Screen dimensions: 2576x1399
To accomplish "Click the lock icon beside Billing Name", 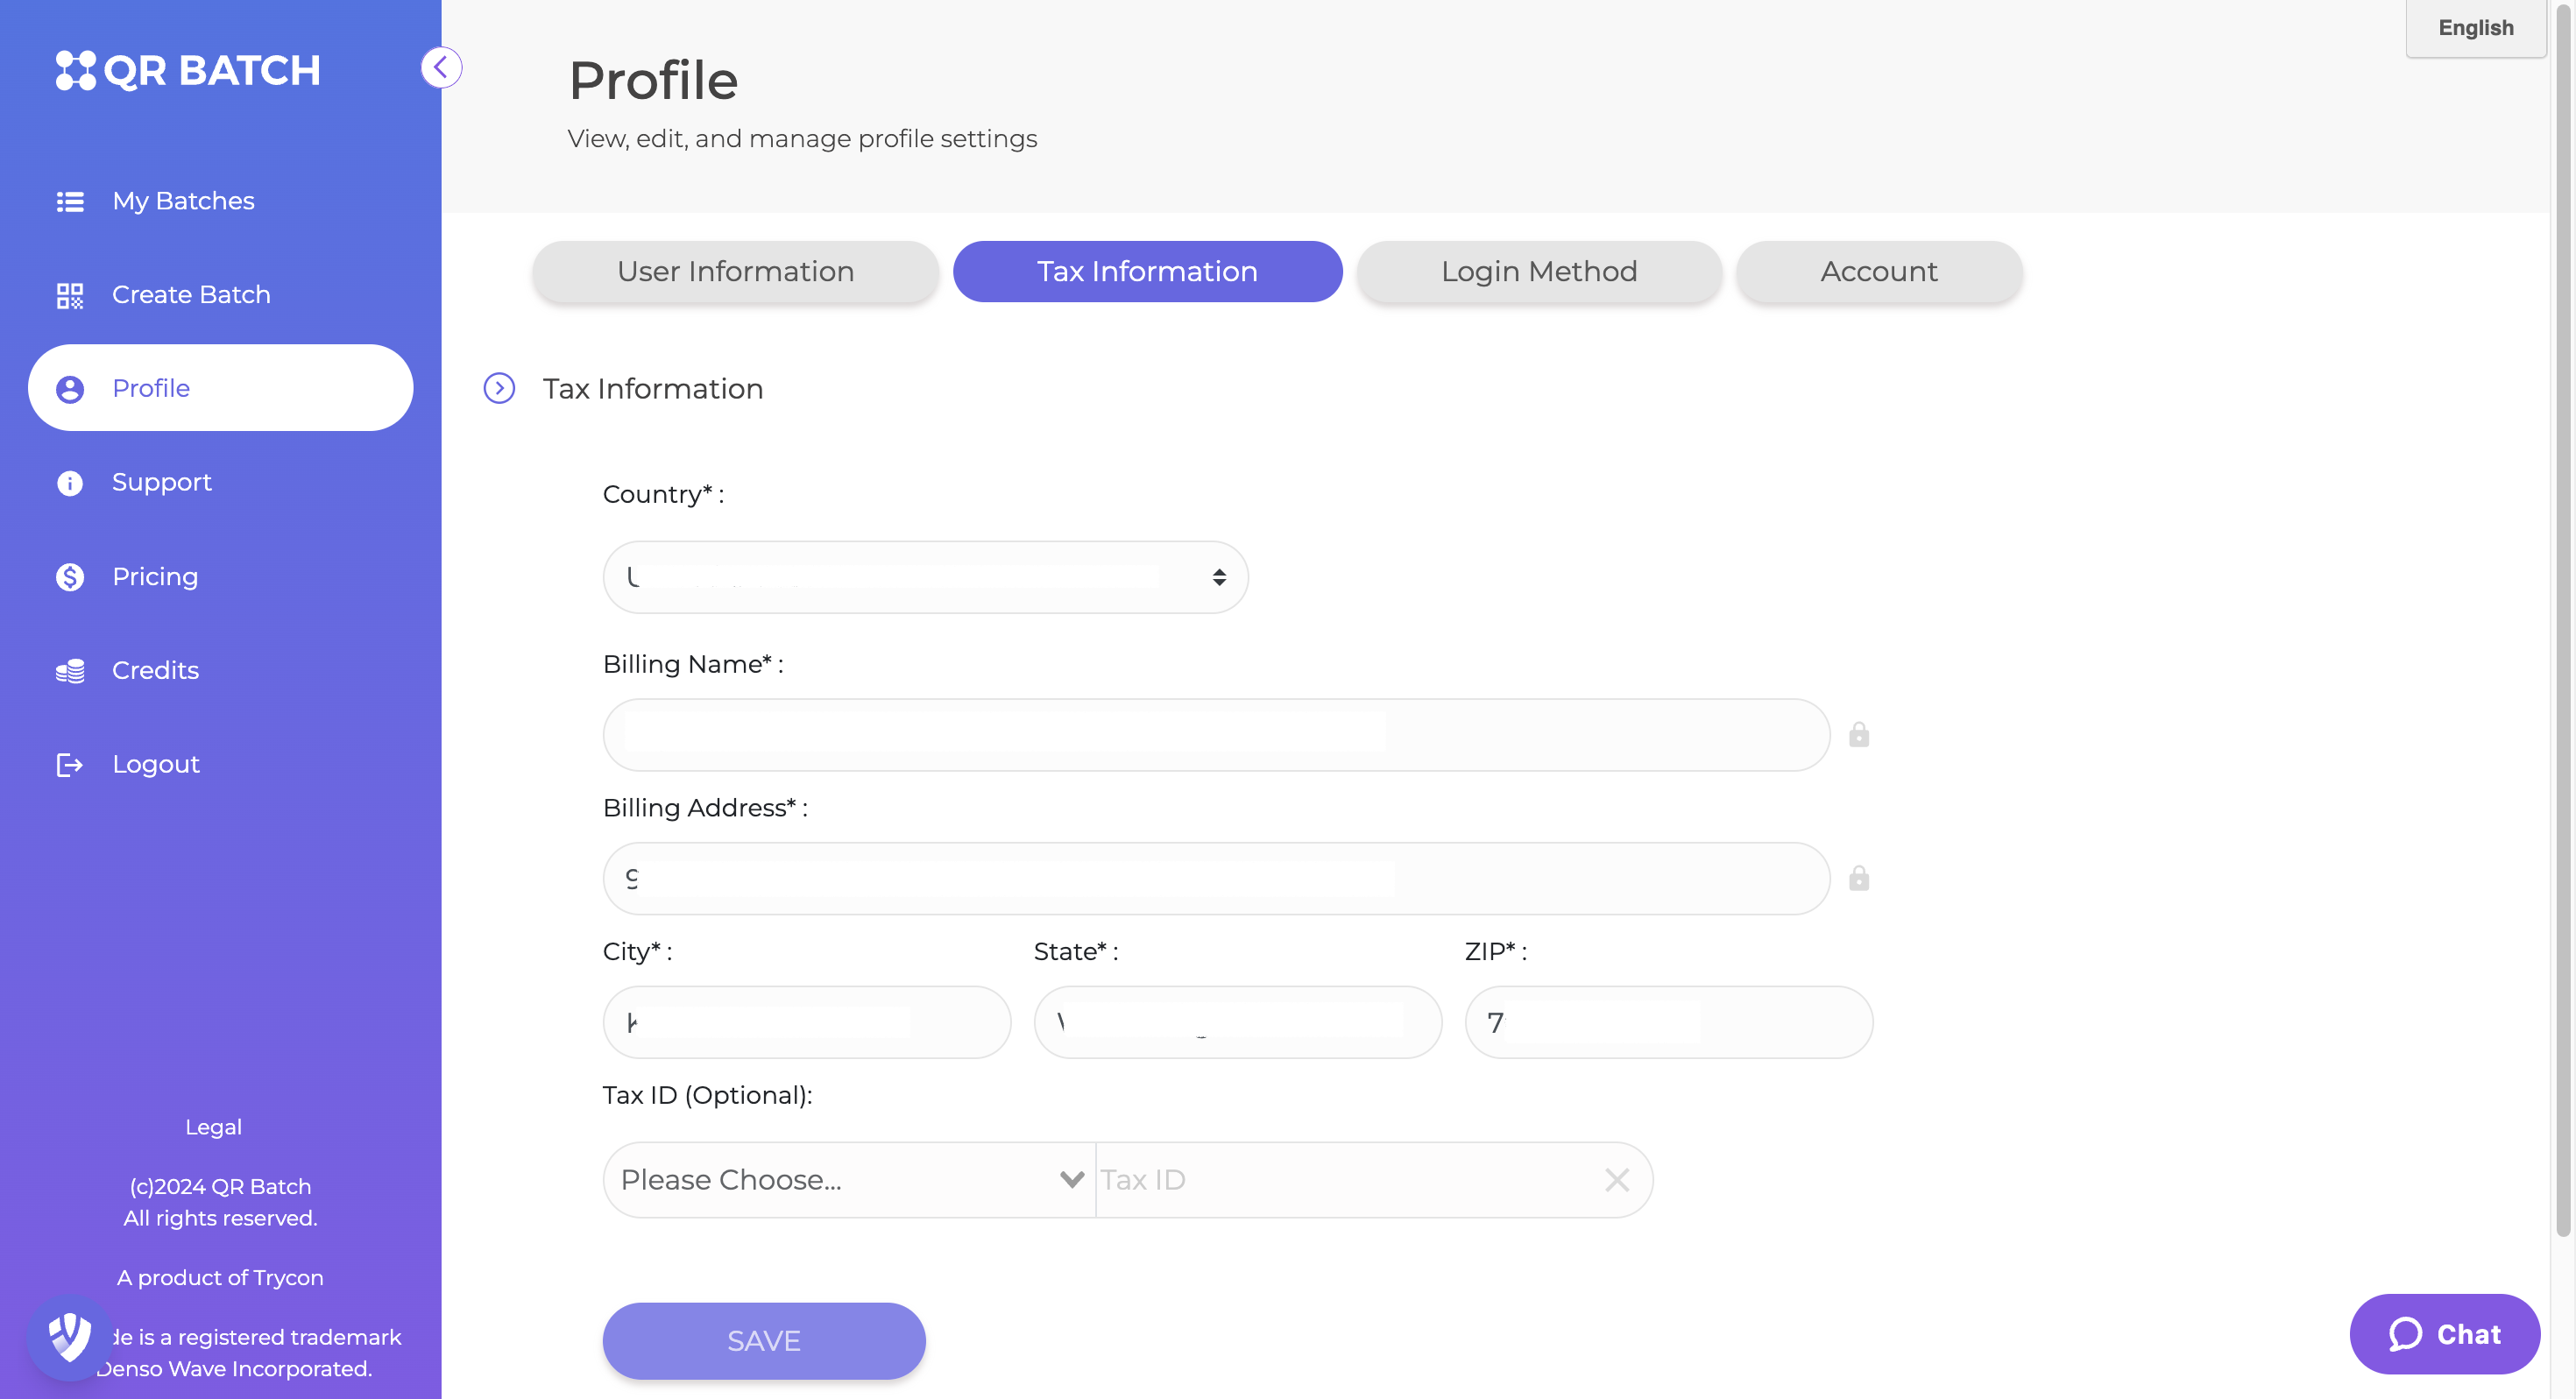I will [1859, 735].
